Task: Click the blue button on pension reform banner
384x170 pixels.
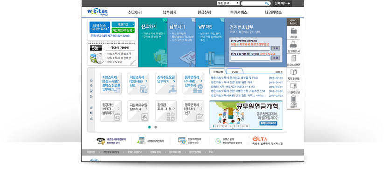Action: tap(268, 123)
